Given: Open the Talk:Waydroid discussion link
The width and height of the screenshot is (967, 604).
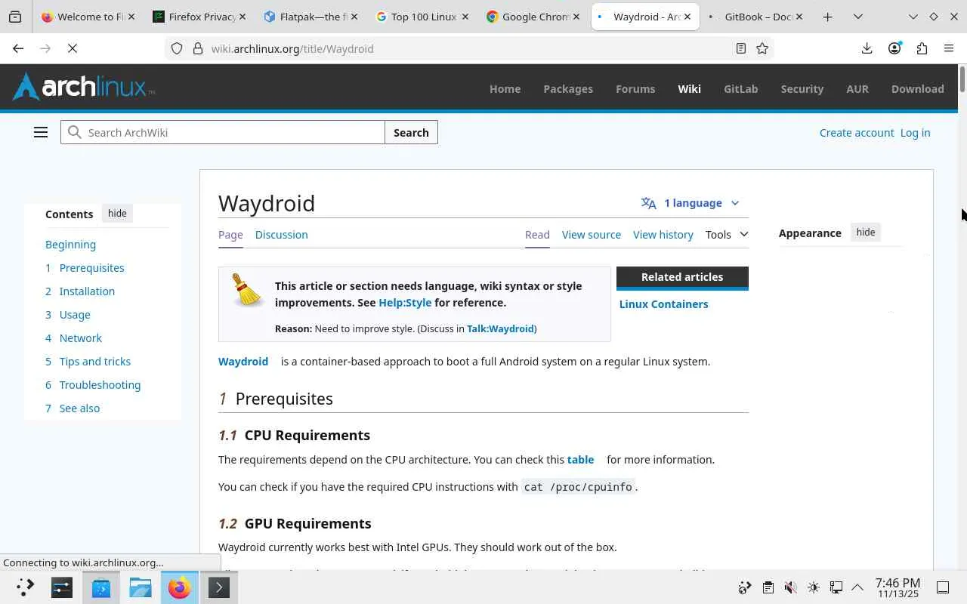Looking at the screenshot, I should pyautogui.click(x=500, y=329).
